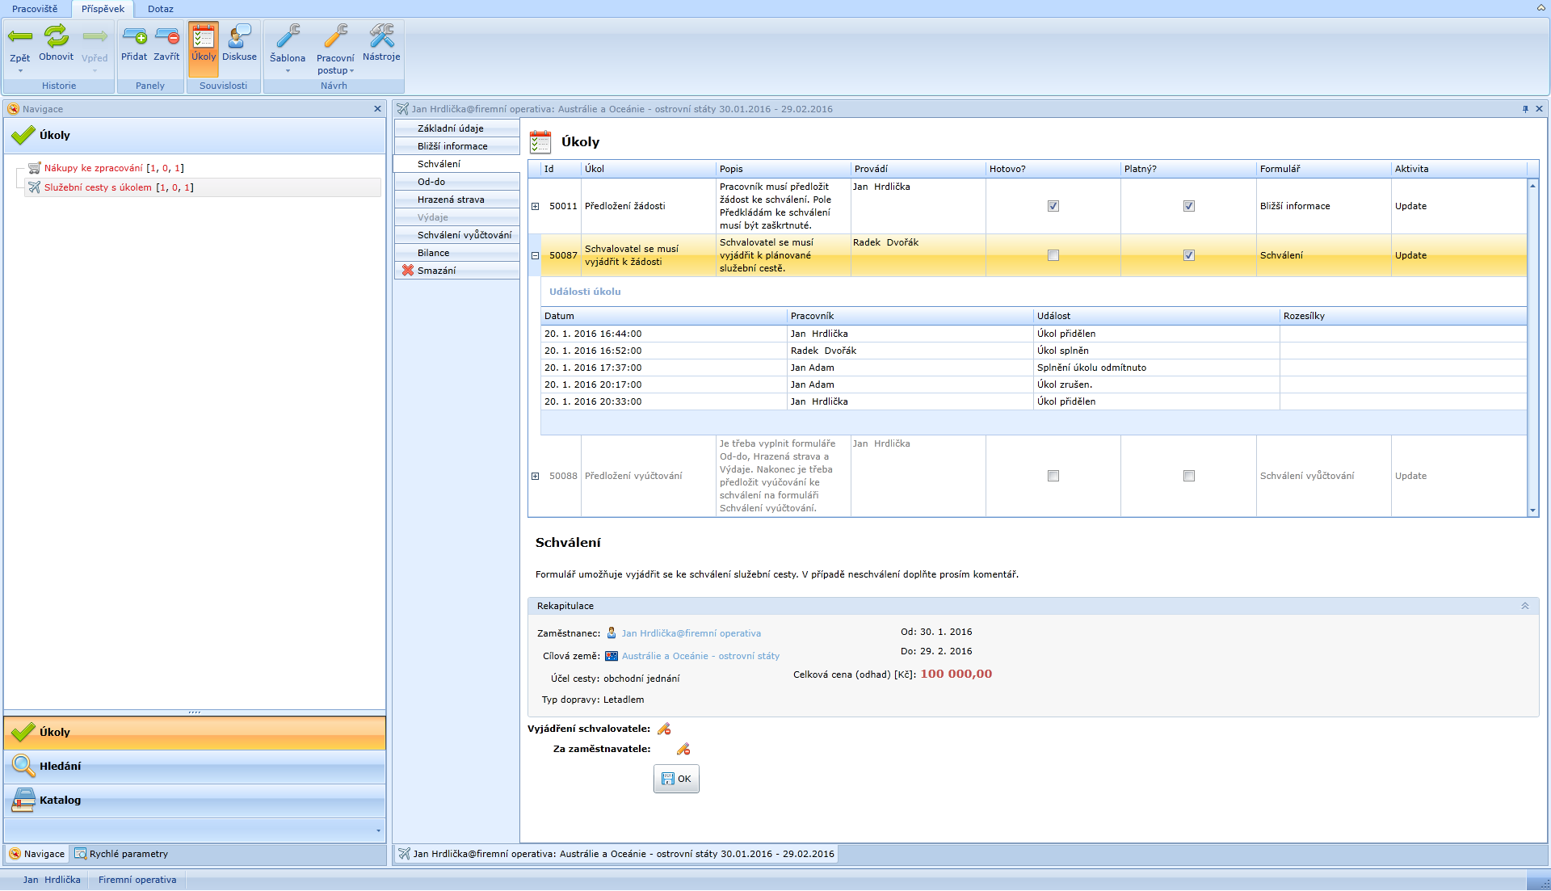Toggle Platný checkbox for task 50011
Image resolution: width=1551 pixels, height=891 pixels.
pyautogui.click(x=1188, y=207)
